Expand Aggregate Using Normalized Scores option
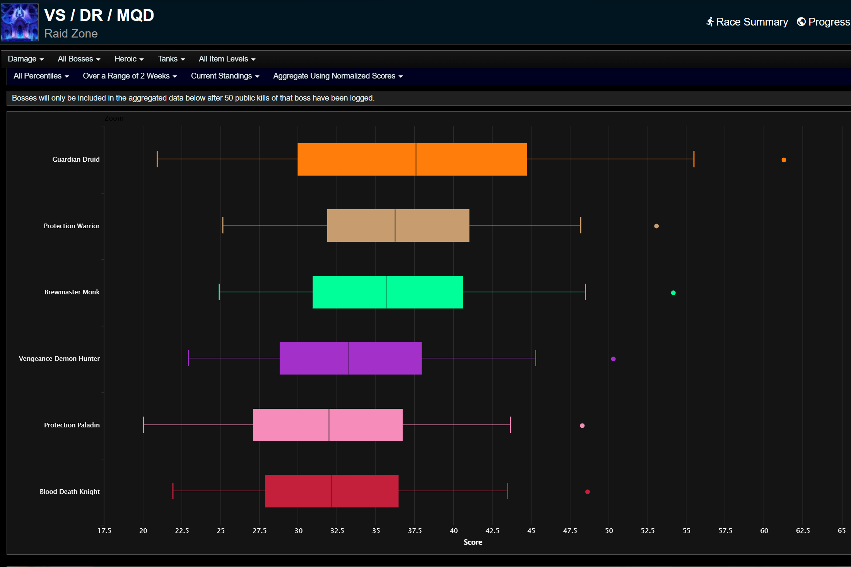The image size is (851, 567). (x=338, y=76)
